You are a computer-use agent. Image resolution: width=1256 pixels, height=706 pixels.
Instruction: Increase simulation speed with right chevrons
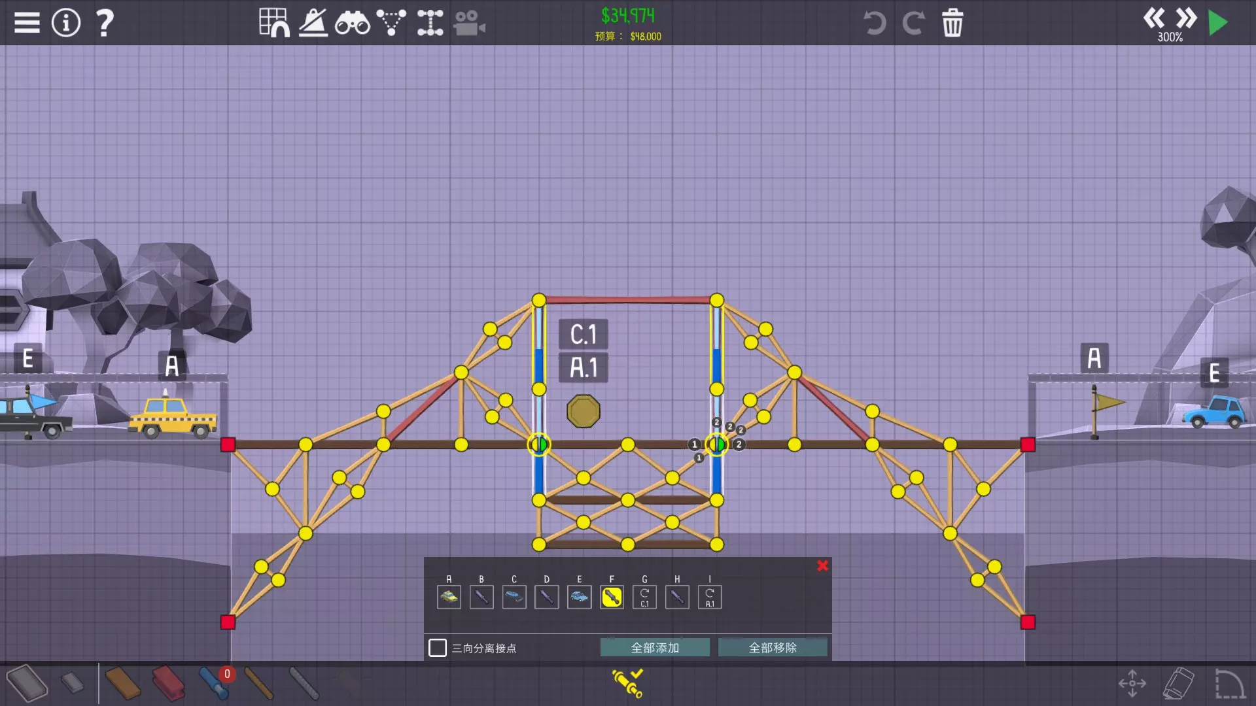[x=1185, y=18]
